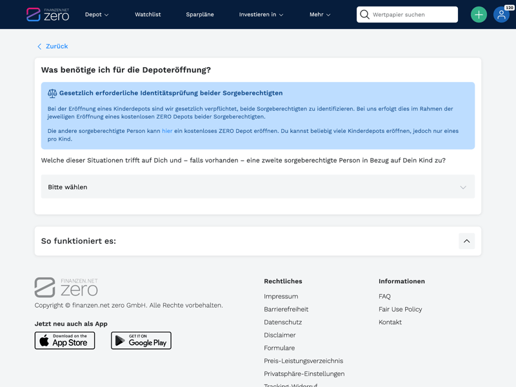
Task: Open the FAQ link
Action: tap(384, 297)
